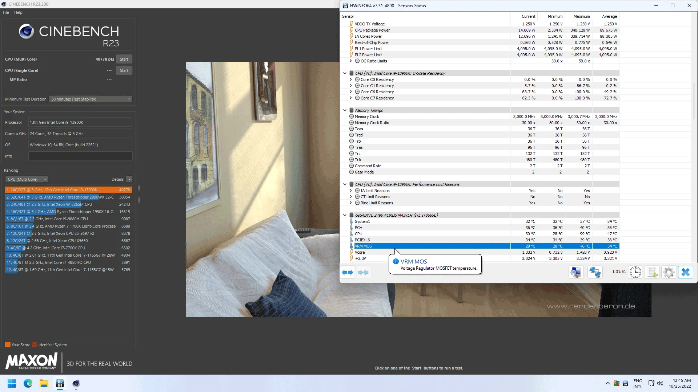Screen dimensions: 698x392
Task: Start the CPU (Multi Core) test
Action: coord(124,59)
